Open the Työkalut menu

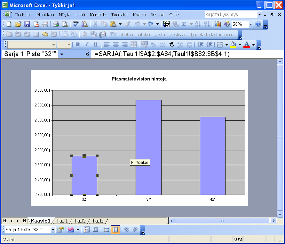tap(119, 15)
